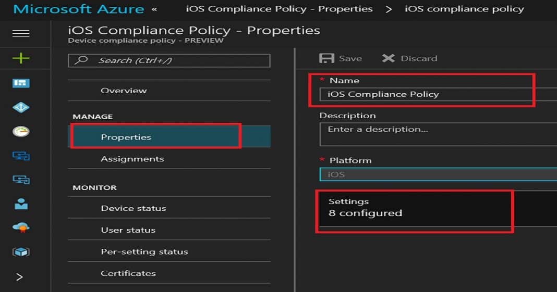This screenshot has width=557, height=292.
Task: Open Settings 8 configured blade
Action: click(x=438, y=208)
